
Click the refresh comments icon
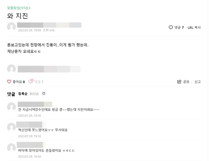44,94
